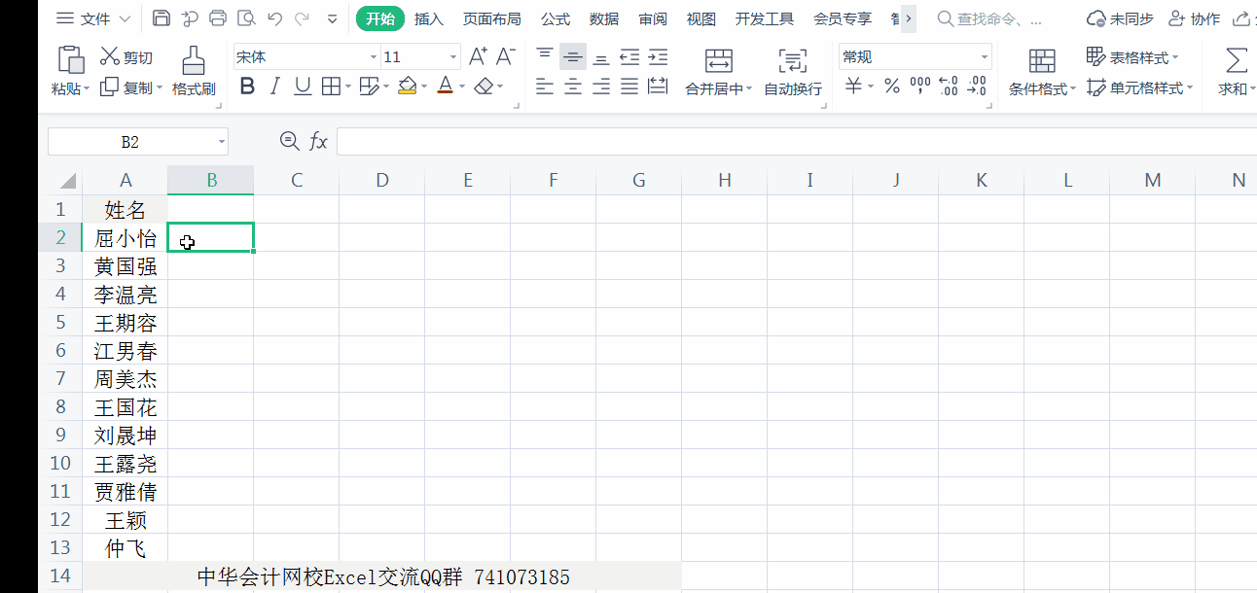Open the File (文件) menu
Image resolution: width=1257 pixels, height=593 pixels.
[93, 18]
